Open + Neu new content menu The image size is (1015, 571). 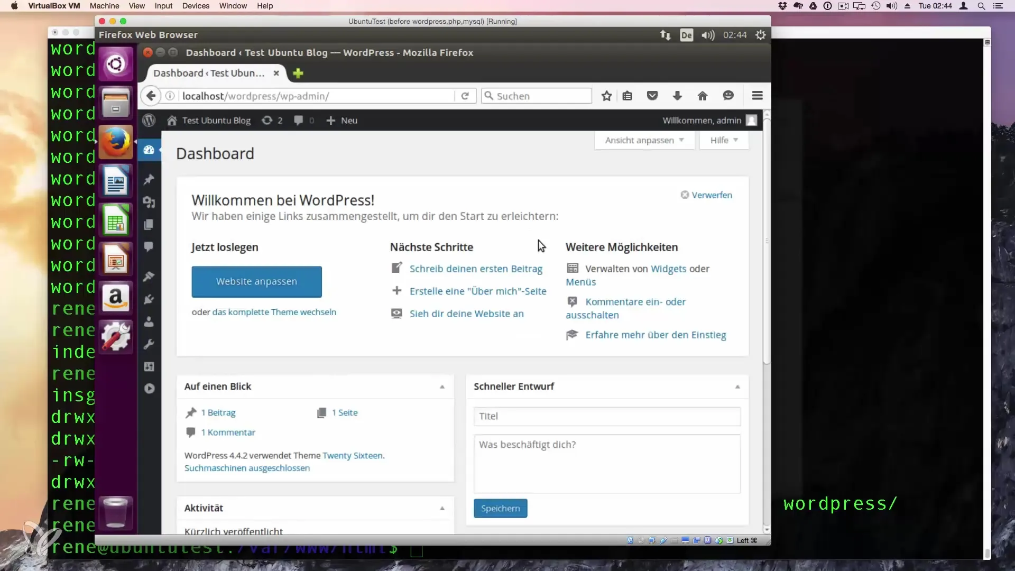[342, 121]
